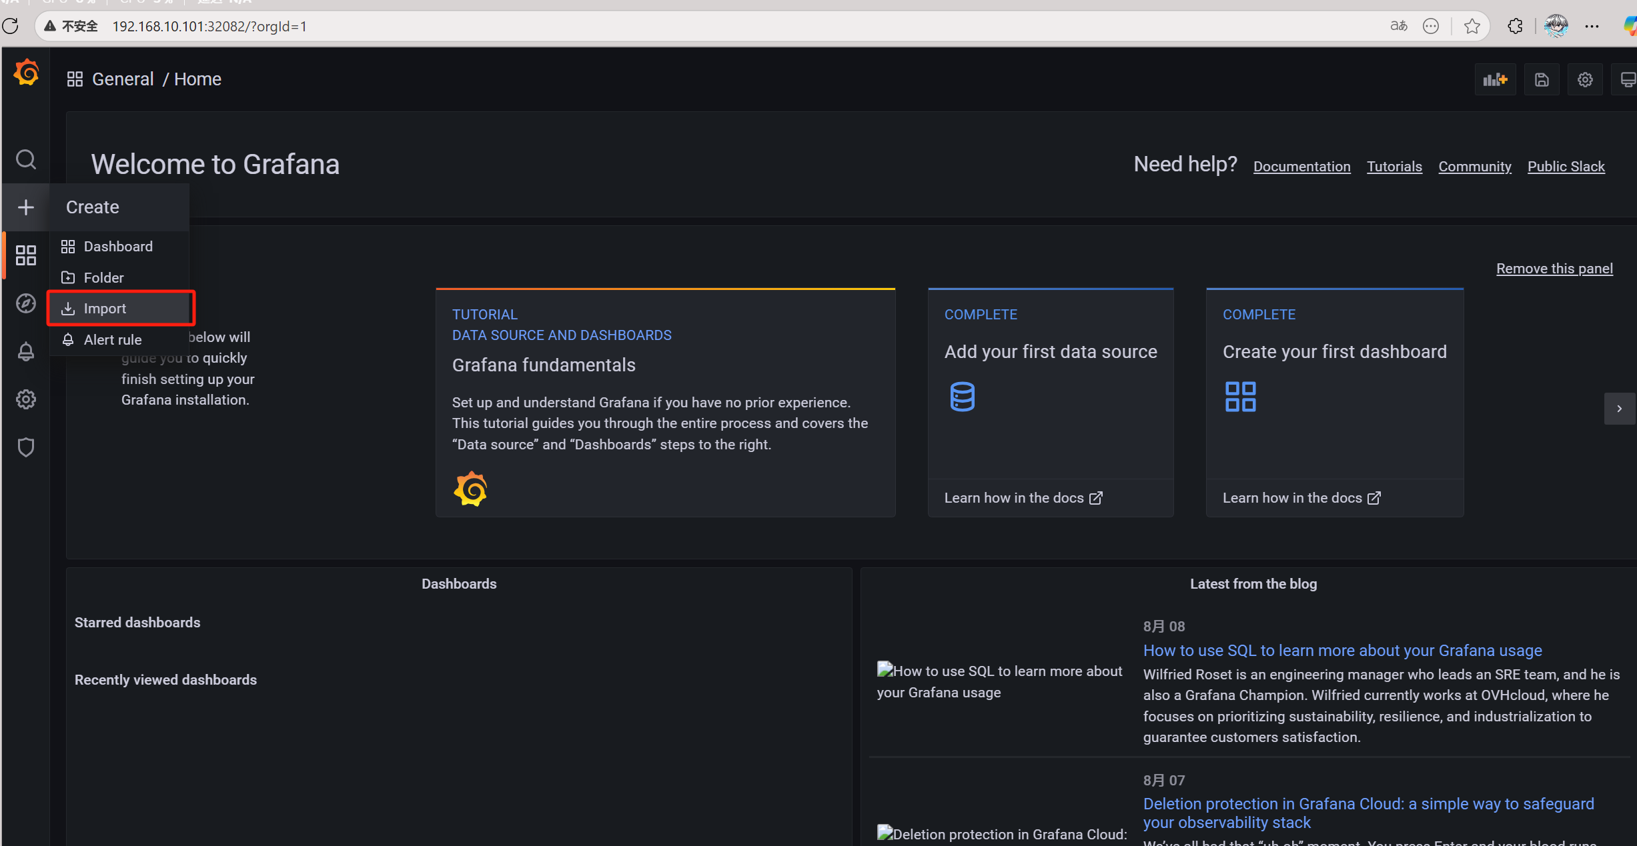Click the Latest from the blog panel title

pos(1253,584)
